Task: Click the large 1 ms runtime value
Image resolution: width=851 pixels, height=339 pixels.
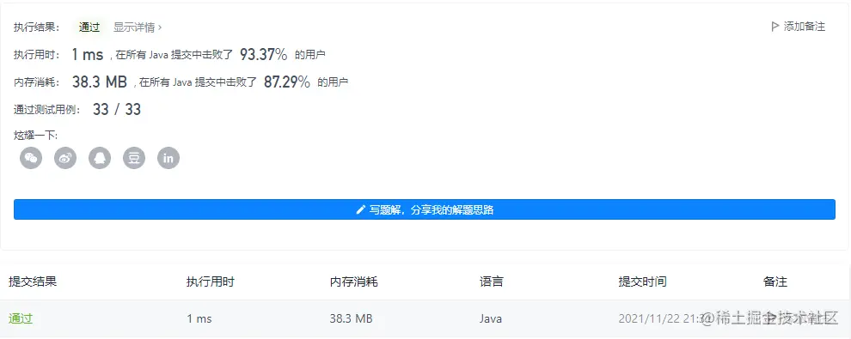Action: coord(88,54)
